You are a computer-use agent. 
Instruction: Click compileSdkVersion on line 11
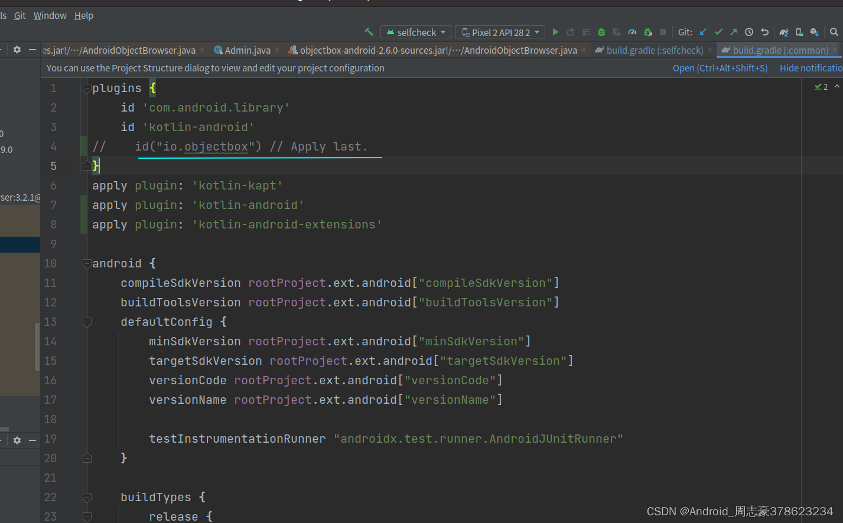click(x=181, y=283)
